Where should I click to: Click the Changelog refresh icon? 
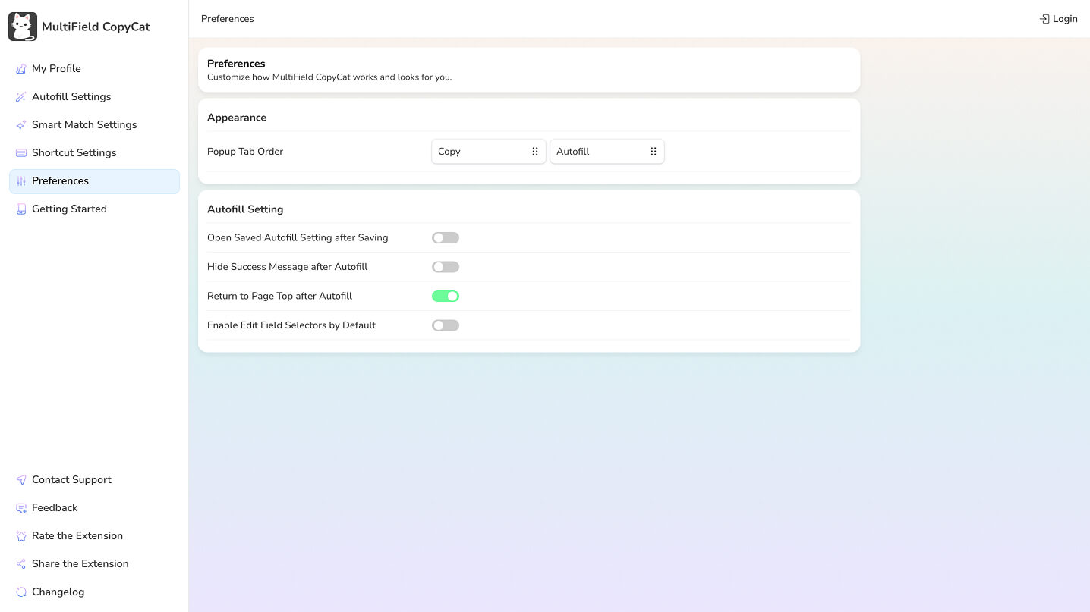coord(21,592)
